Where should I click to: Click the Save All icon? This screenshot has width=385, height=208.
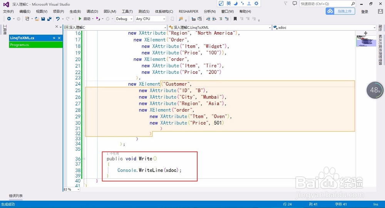(49, 18)
